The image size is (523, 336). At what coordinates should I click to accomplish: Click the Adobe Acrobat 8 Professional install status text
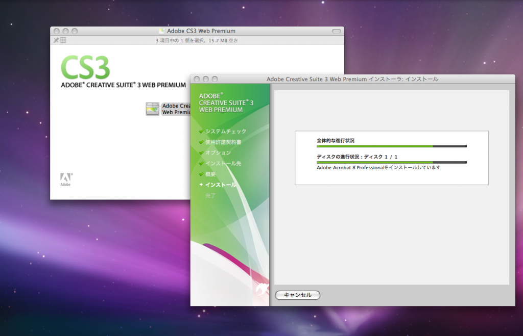(x=378, y=168)
